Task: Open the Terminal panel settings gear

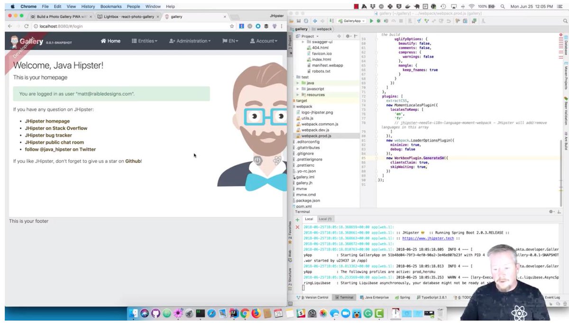Action: (552, 212)
